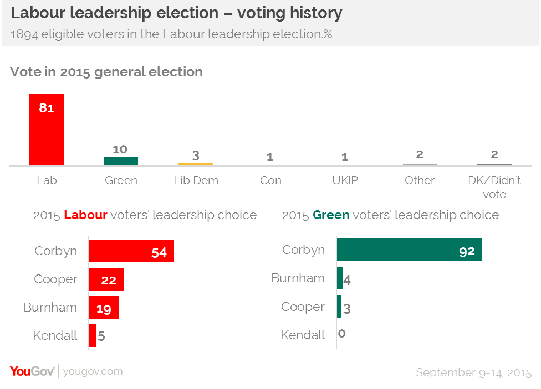Click the Cooper 3 green bar
541x389 pixels.
[339, 307]
